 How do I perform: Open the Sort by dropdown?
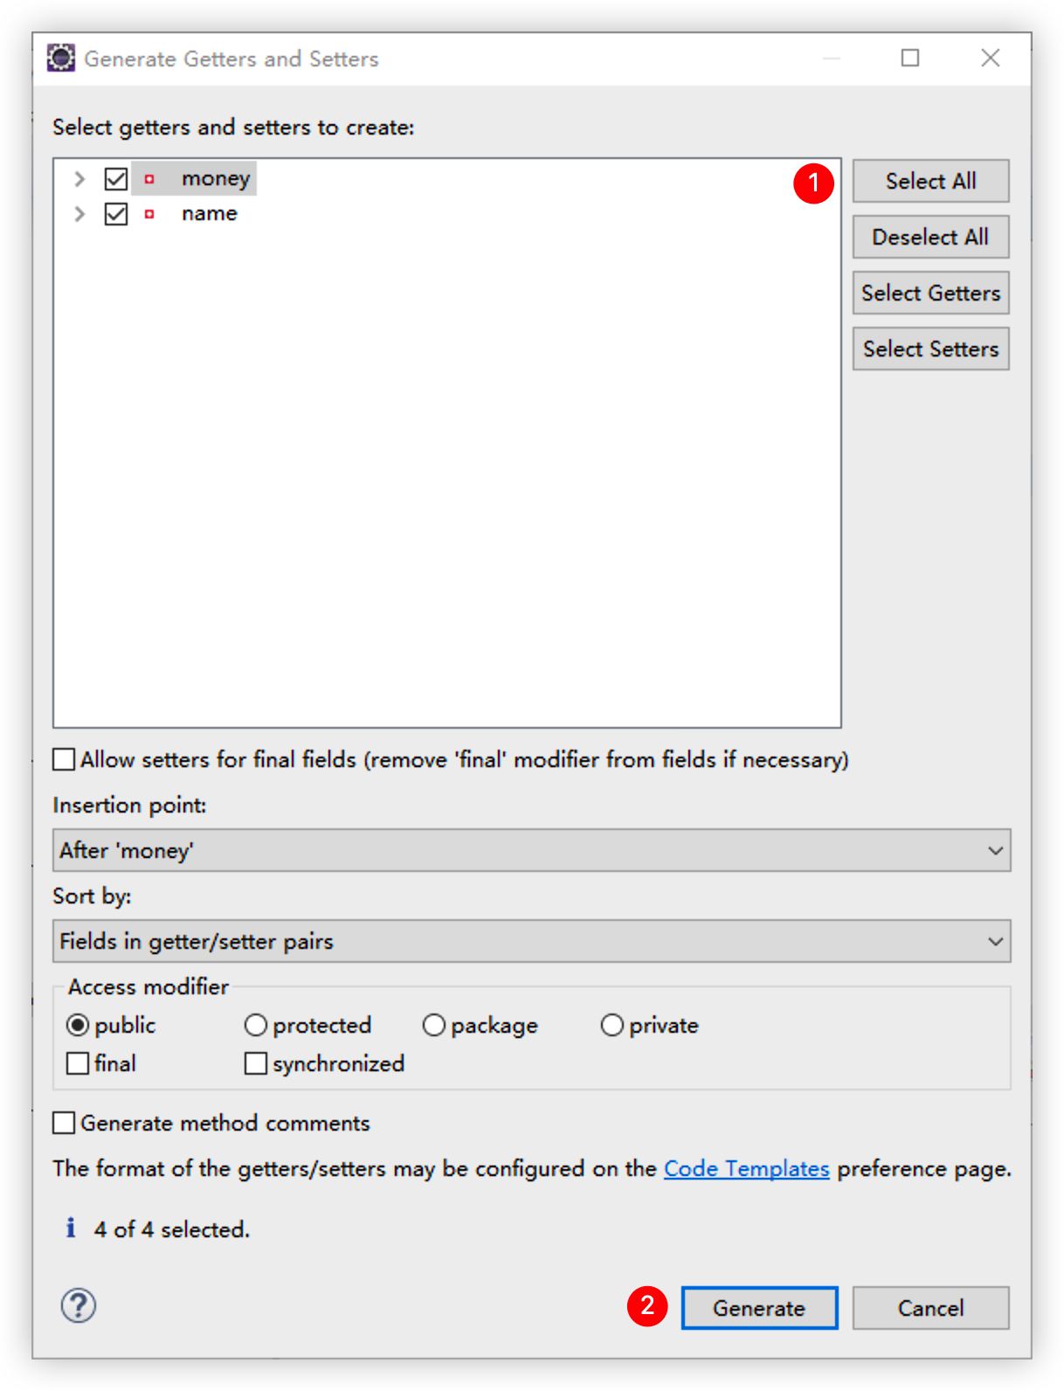(x=531, y=941)
